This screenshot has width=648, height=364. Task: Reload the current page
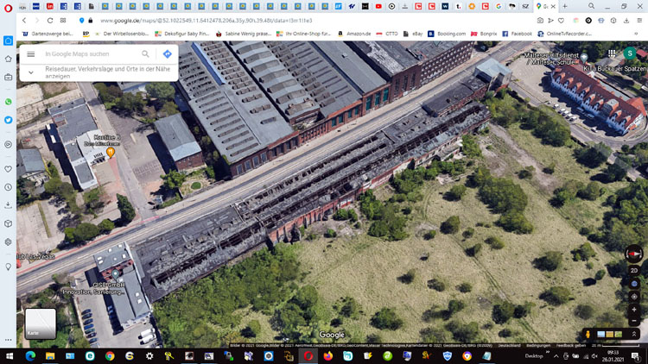[50, 20]
